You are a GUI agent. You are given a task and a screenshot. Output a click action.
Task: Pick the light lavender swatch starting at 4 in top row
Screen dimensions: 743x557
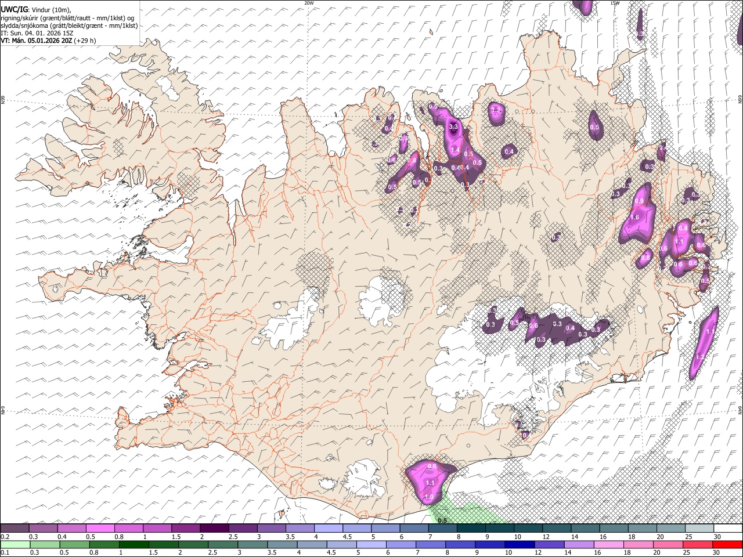point(328,528)
